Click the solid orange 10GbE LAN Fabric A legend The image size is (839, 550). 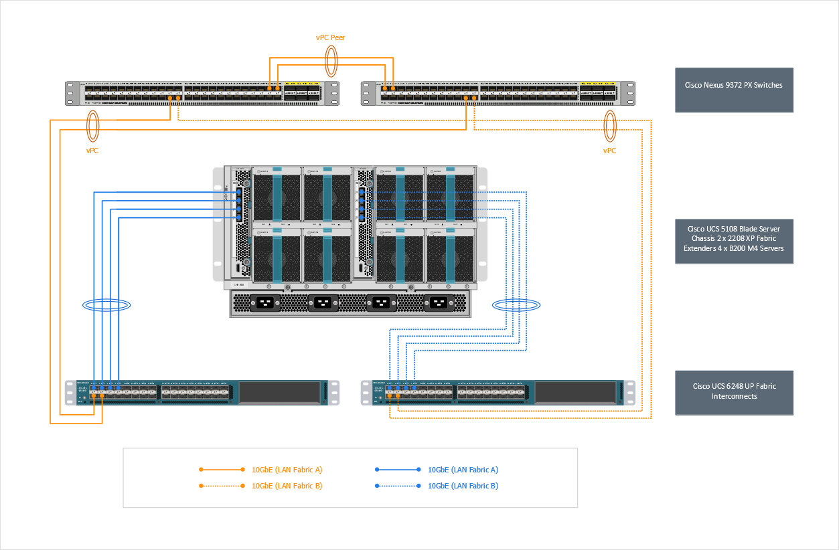(x=261, y=470)
